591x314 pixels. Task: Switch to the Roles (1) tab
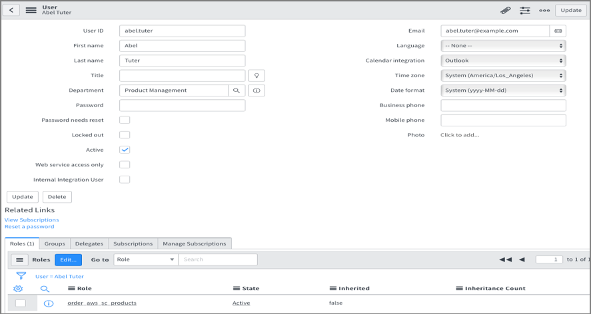[22, 243]
